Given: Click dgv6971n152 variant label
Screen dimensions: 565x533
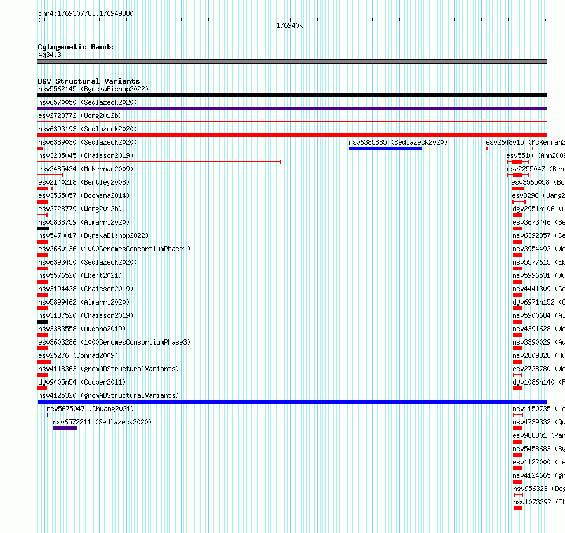Looking at the screenshot, I should (x=539, y=302).
